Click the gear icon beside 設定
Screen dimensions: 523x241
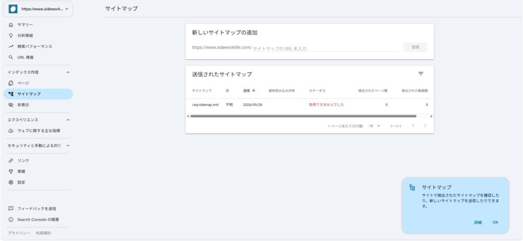pyautogui.click(x=11, y=182)
